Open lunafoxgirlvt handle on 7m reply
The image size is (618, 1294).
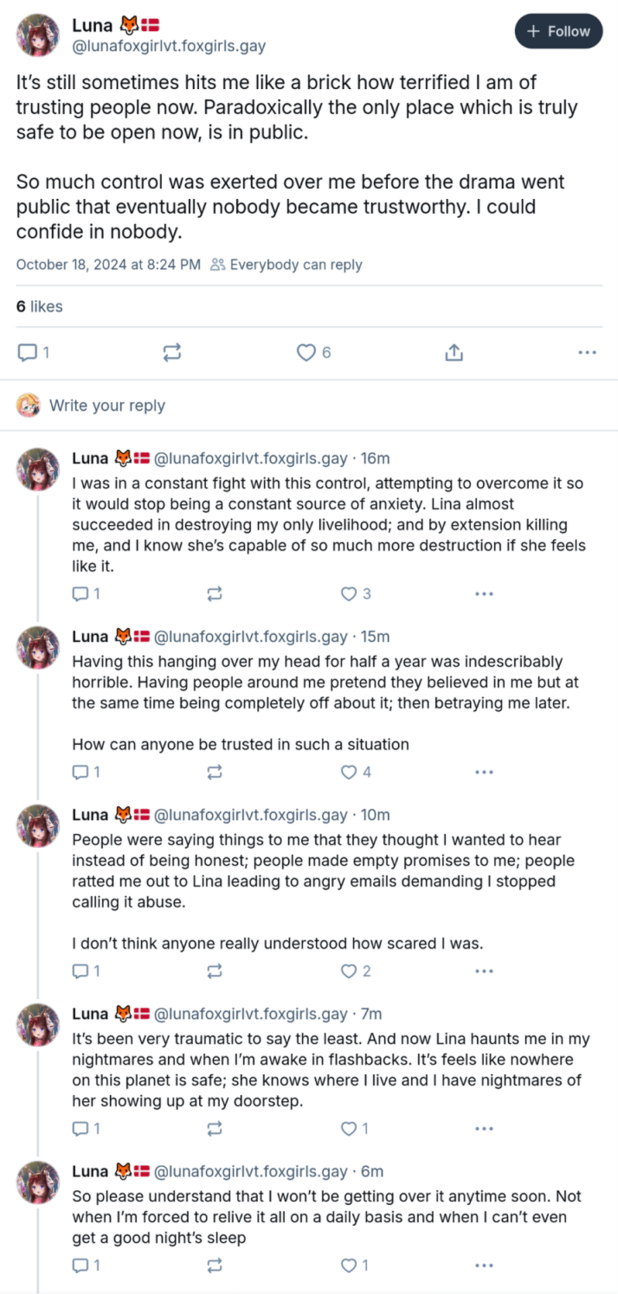[x=251, y=1014]
